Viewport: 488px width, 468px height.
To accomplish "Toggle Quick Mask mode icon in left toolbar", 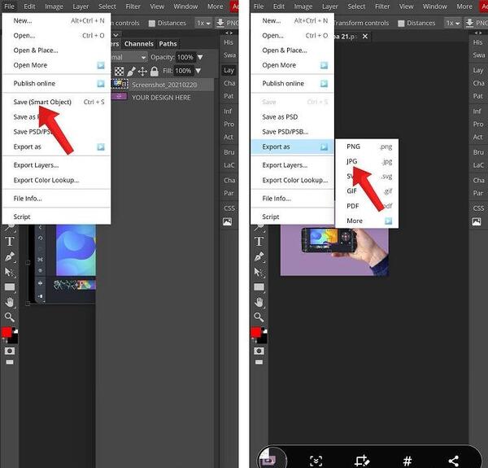I will (10, 351).
